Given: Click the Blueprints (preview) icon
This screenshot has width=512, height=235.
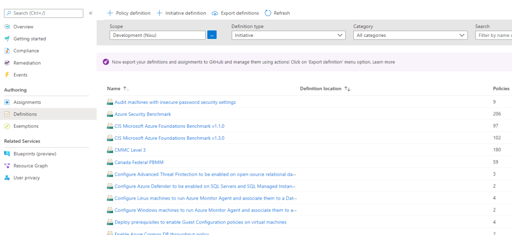Looking at the screenshot, I should (7, 154).
